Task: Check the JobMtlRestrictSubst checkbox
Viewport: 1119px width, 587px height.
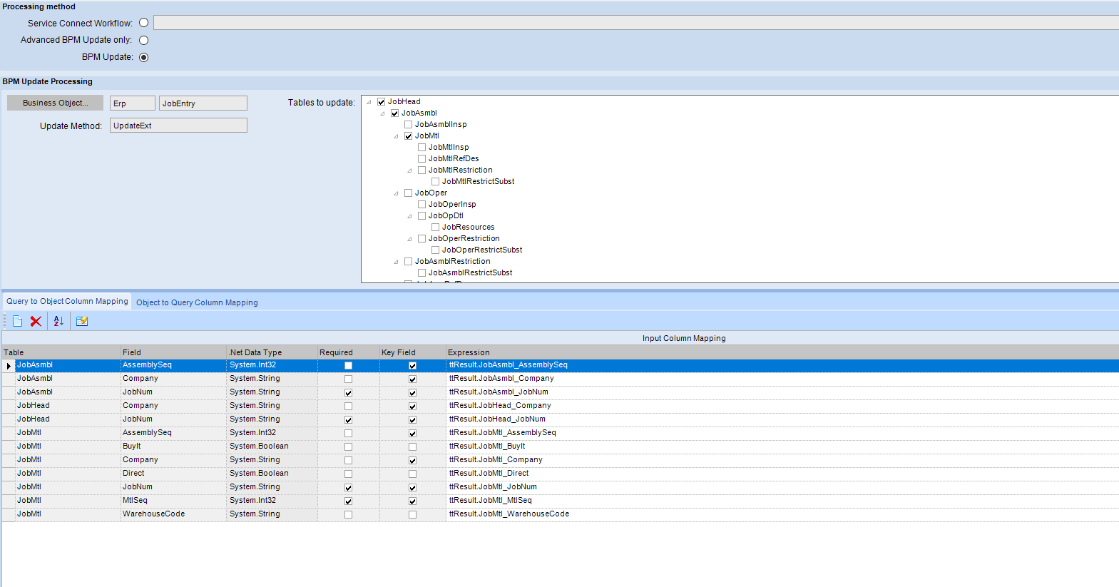Action: pos(435,182)
